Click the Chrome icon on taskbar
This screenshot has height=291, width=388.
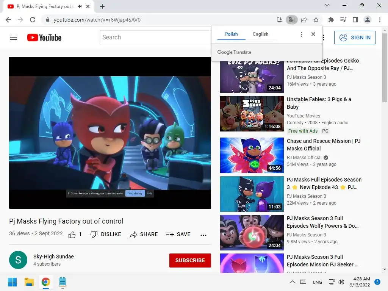tap(46, 282)
